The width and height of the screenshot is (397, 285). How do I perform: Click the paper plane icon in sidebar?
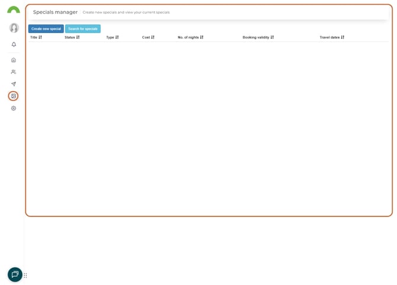[x=14, y=84]
